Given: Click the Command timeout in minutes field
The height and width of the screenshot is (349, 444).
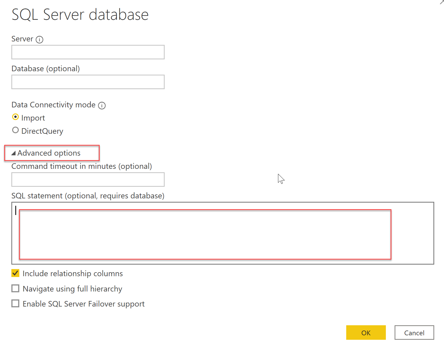Looking at the screenshot, I should tap(88, 179).
